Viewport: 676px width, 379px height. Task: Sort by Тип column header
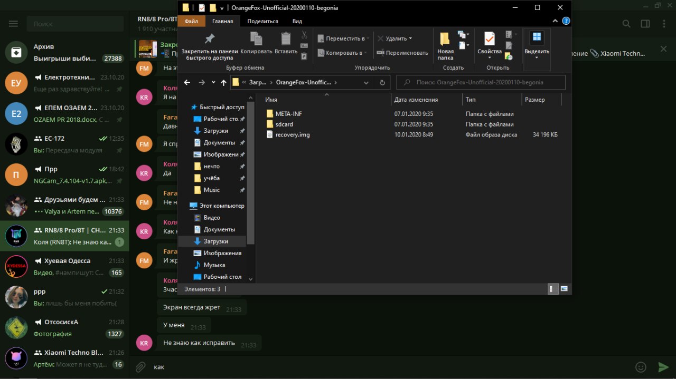pyautogui.click(x=492, y=100)
